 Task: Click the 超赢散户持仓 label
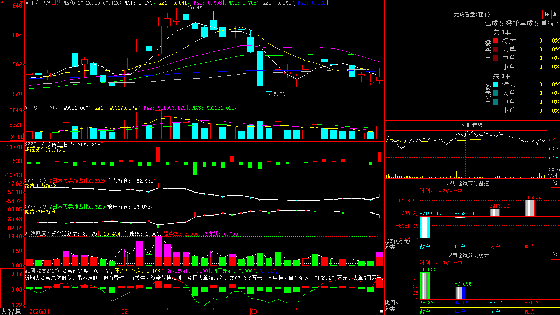point(40,212)
